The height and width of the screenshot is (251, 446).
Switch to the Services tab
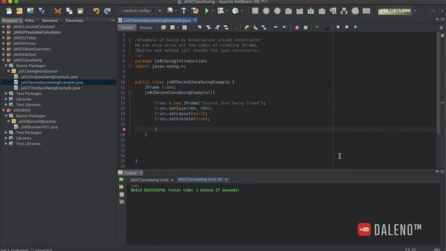49,20
